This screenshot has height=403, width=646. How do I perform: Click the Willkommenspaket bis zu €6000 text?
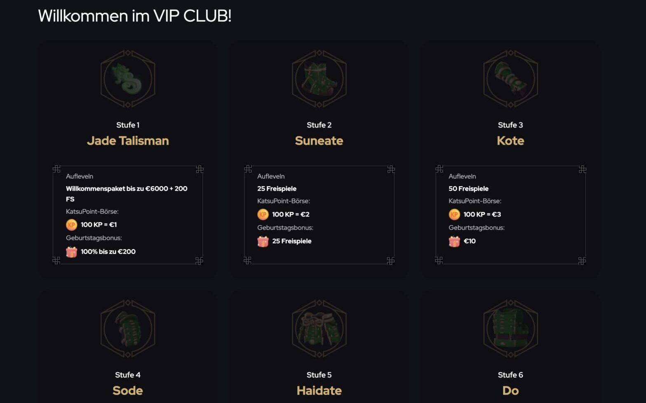click(126, 188)
